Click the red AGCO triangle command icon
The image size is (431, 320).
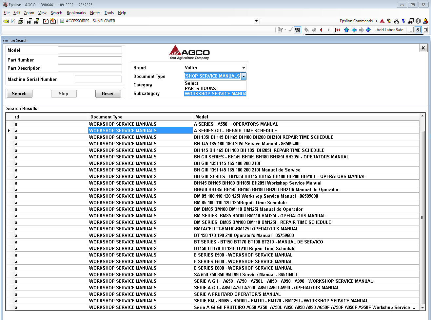click(x=382, y=21)
